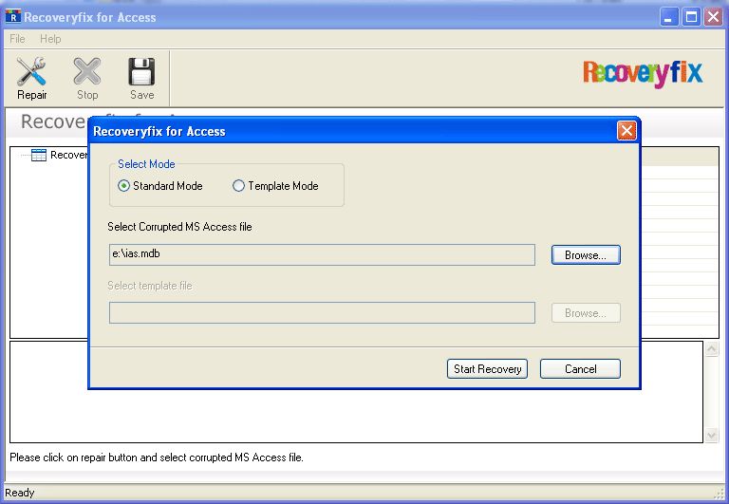This screenshot has height=504, width=729.
Task: Click the 'Select template file' label
Action: (150, 286)
